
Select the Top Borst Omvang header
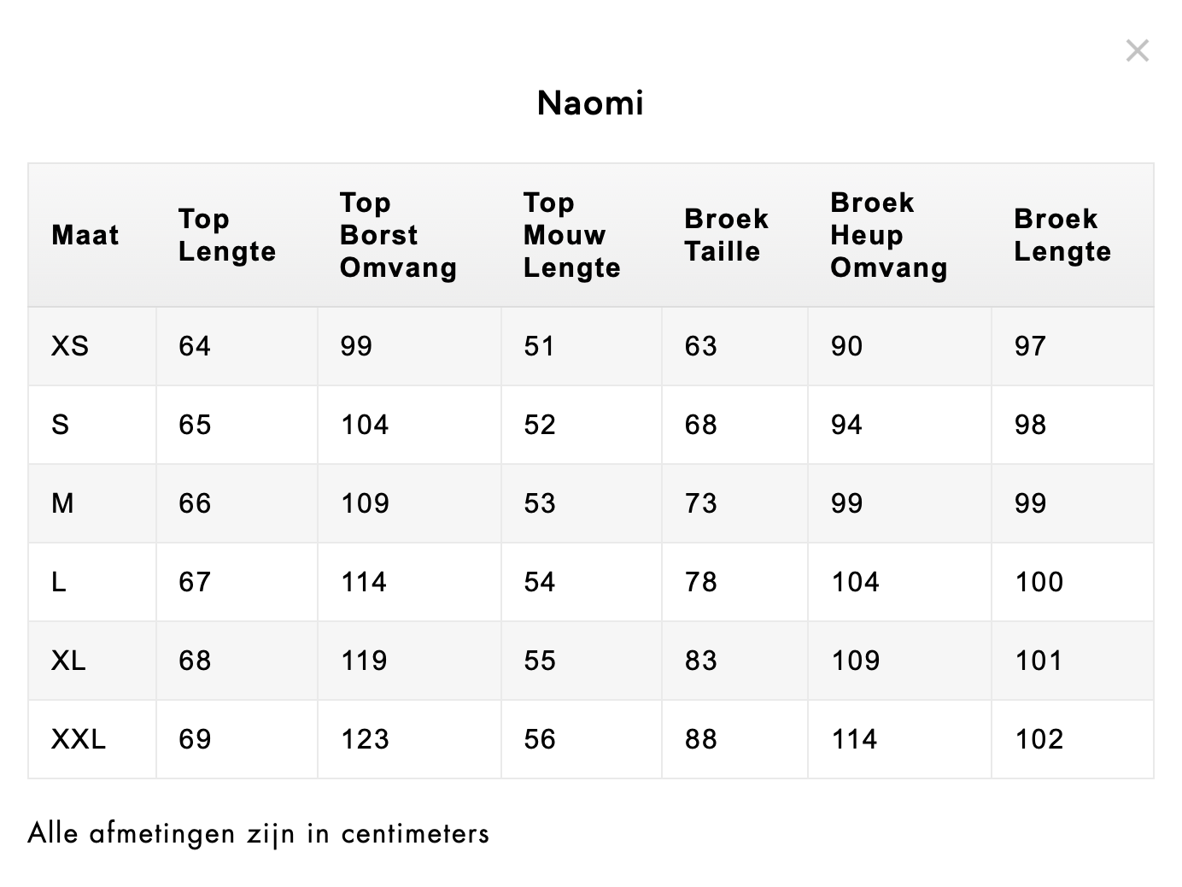tap(398, 235)
